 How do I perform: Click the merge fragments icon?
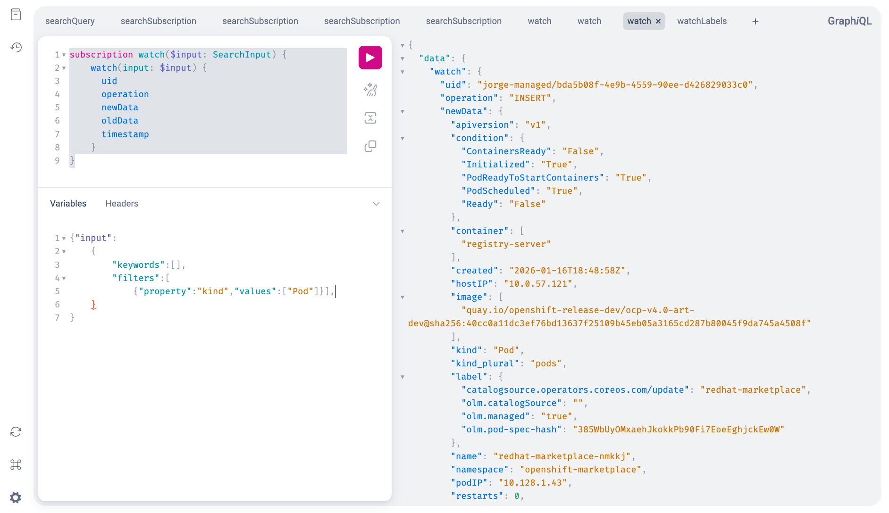pyautogui.click(x=370, y=118)
